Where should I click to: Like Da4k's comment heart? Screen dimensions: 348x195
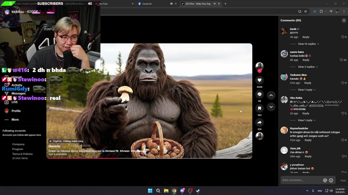(343, 37)
